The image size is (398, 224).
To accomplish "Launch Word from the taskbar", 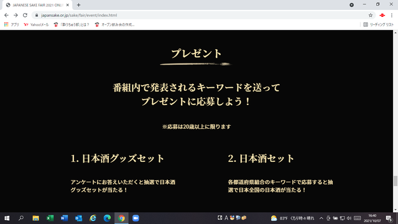I will [x=64, y=218].
